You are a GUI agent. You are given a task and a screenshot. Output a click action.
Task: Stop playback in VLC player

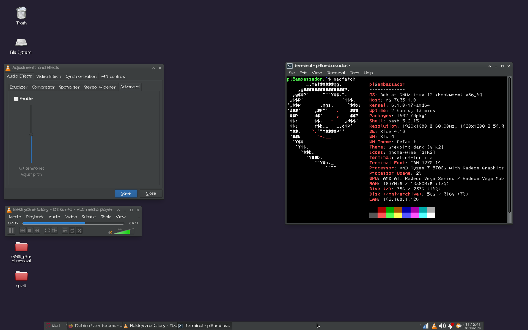coord(30,230)
